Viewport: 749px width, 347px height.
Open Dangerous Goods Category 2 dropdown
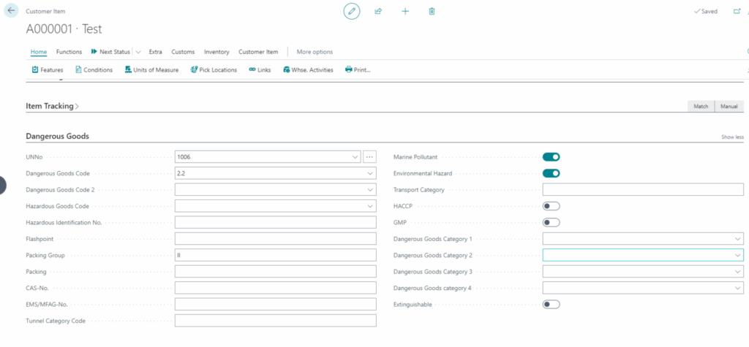(x=738, y=255)
